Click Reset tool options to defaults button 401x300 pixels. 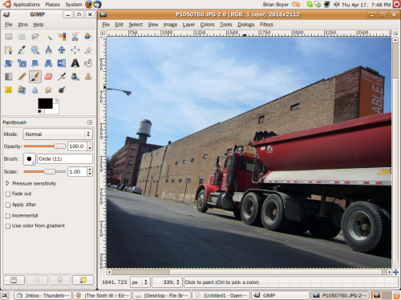pos(83,280)
